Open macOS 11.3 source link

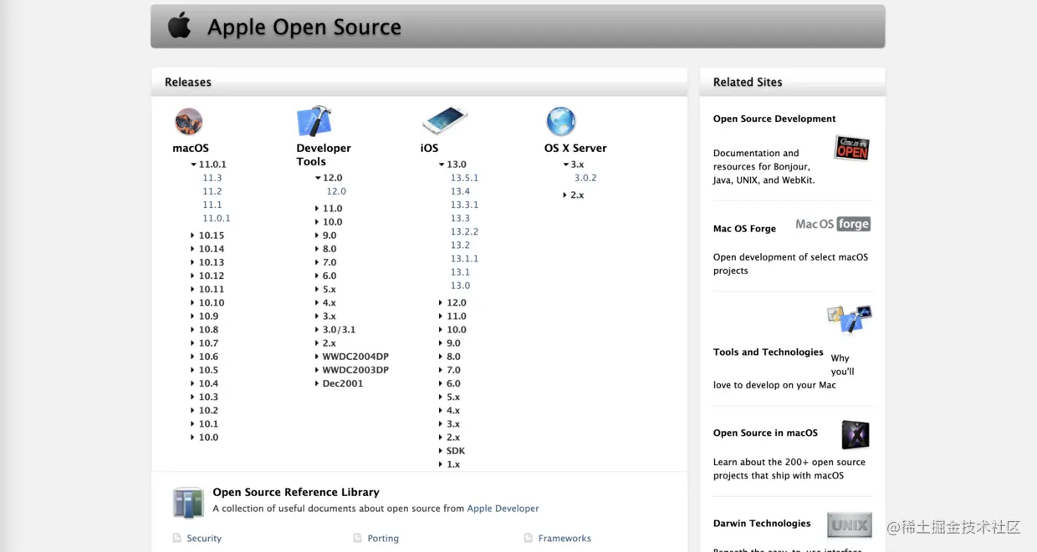click(212, 178)
